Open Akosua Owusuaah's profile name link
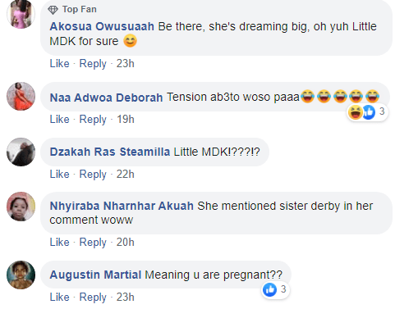 point(102,26)
